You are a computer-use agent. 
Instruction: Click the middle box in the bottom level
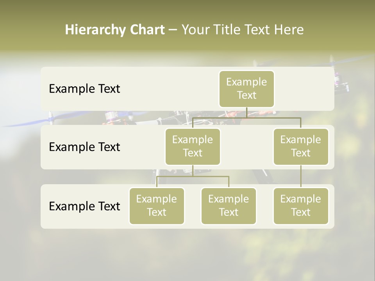[229, 206]
